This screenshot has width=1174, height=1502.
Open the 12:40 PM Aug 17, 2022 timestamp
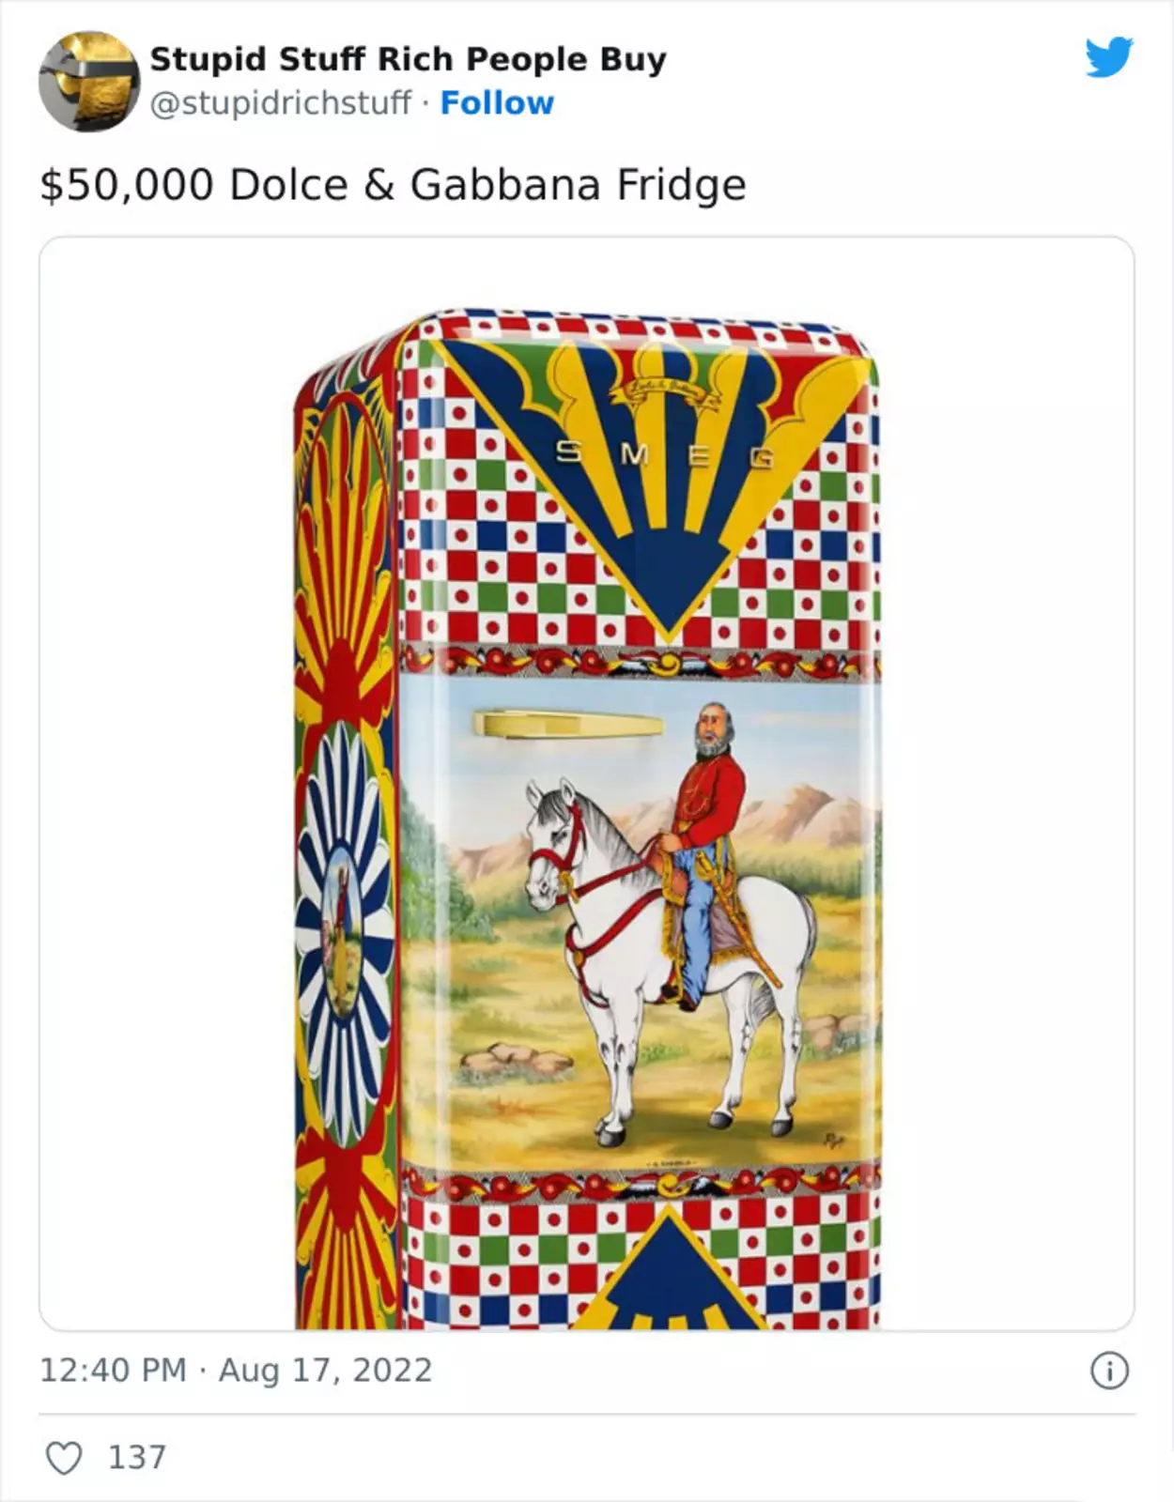pos(236,1370)
